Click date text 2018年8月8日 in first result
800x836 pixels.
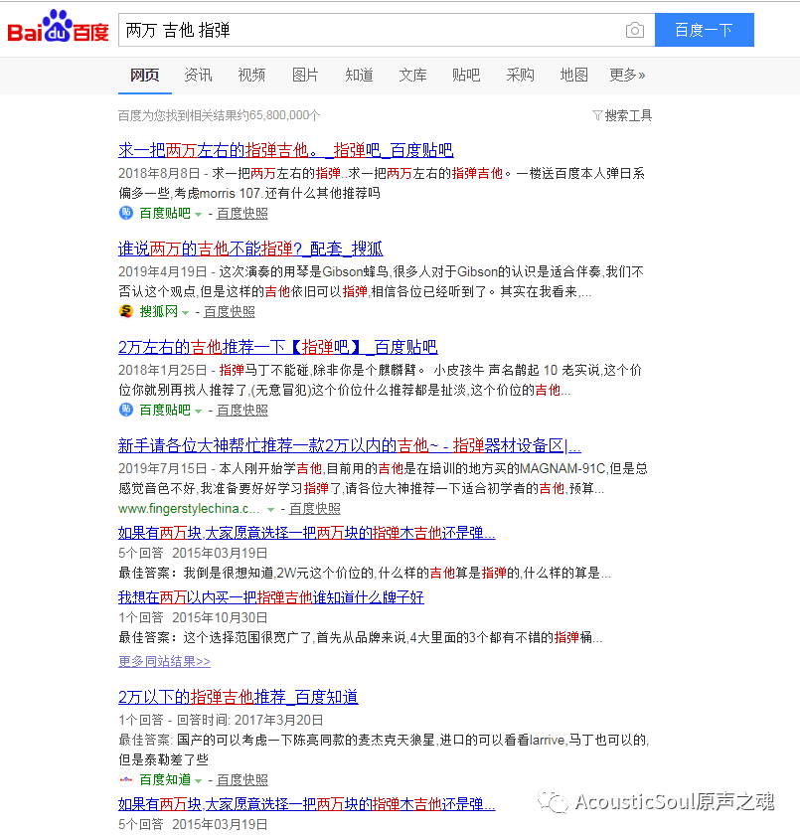(x=159, y=173)
